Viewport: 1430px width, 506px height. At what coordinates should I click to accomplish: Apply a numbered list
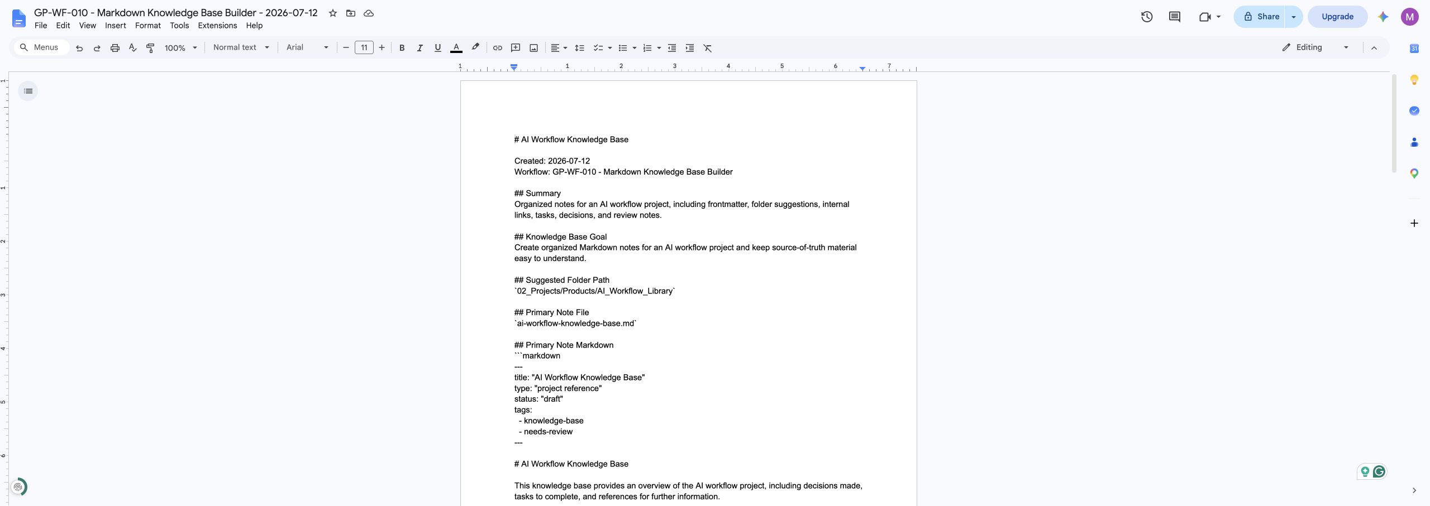(647, 48)
